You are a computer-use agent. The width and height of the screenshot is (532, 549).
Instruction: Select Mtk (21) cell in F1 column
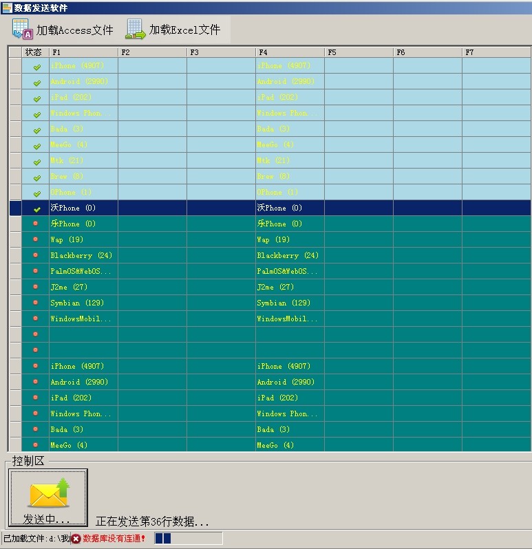coord(83,160)
